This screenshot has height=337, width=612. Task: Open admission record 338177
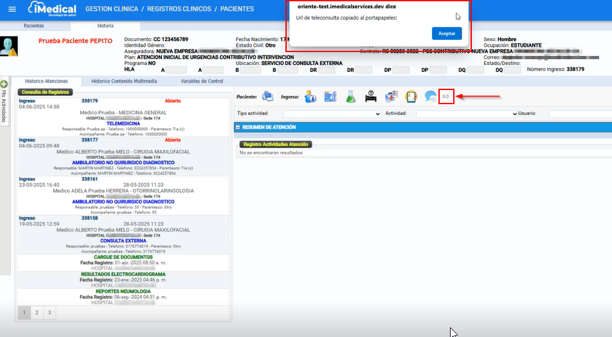[89, 140]
